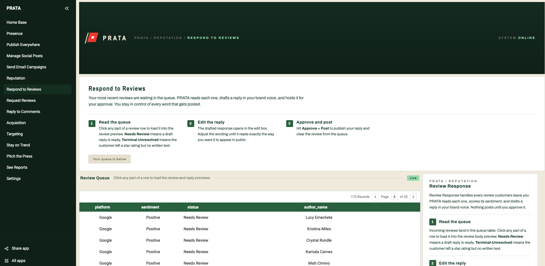Click the REPUTATION breadcrumb link

coord(168,38)
